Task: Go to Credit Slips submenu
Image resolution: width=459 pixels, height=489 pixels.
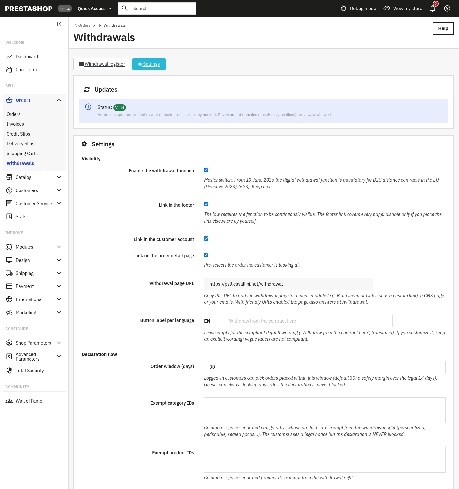Action: point(18,134)
